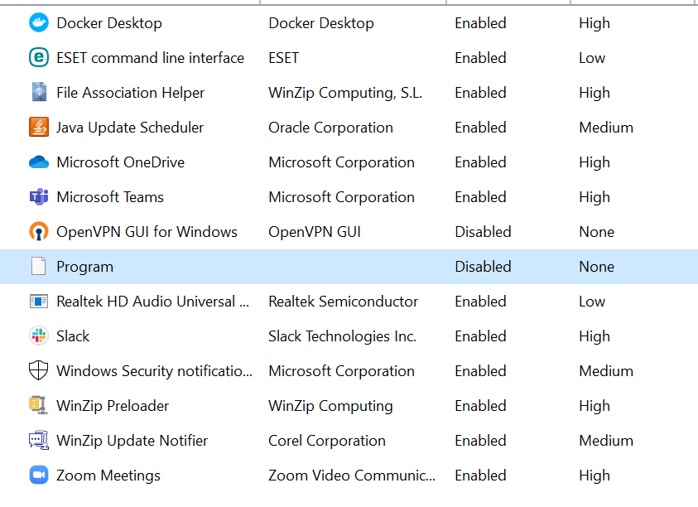Screen dimensions: 698x507
Task: Click the Enabled status for Docker Desktop
Action: click(480, 22)
